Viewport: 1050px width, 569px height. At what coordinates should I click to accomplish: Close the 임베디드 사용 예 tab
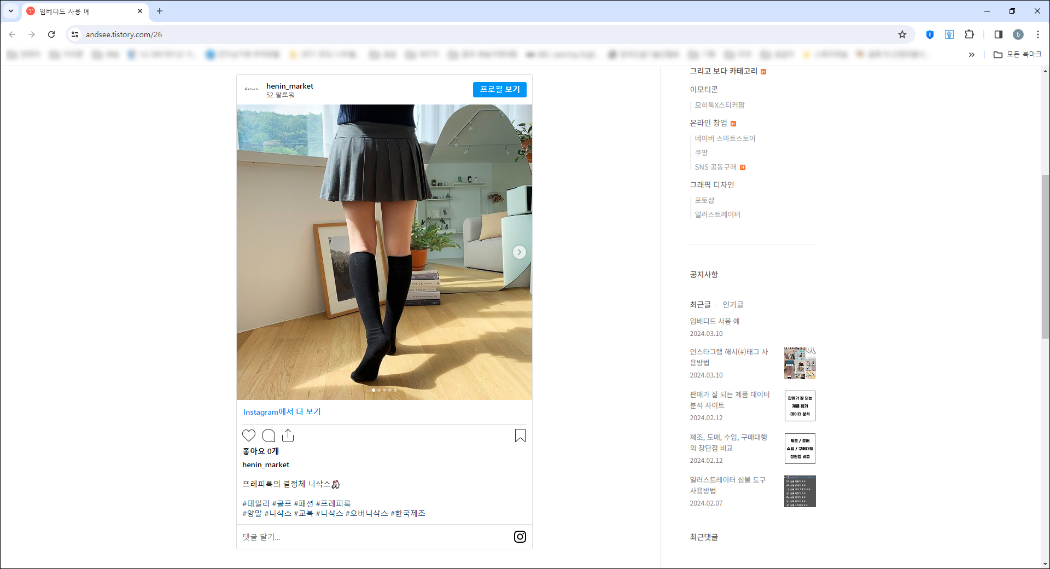click(x=140, y=11)
